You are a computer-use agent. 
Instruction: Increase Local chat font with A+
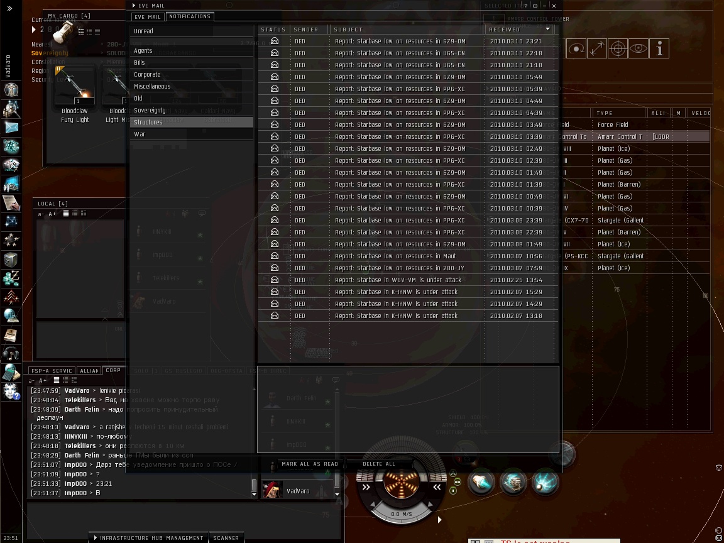52,214
